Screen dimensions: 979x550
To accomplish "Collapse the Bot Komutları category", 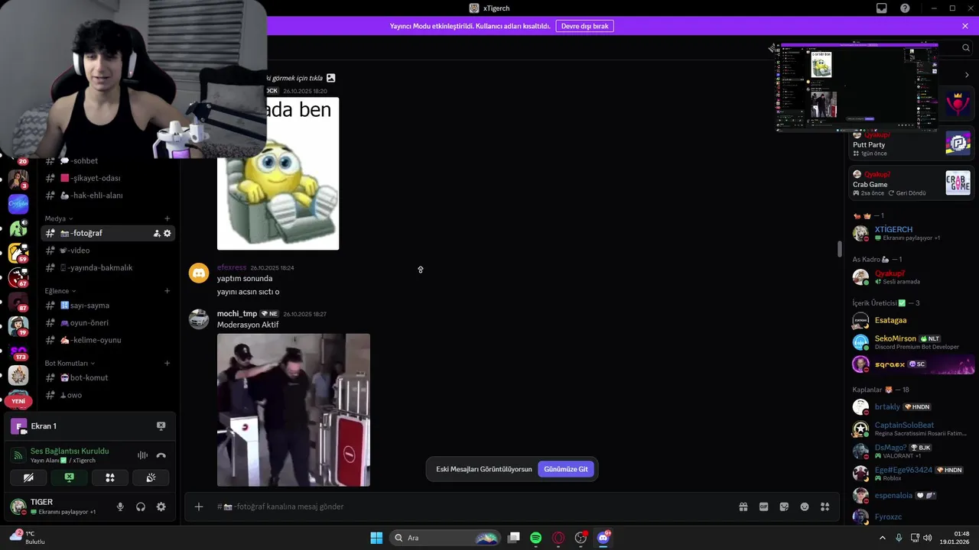I will (x=70, y=364).
